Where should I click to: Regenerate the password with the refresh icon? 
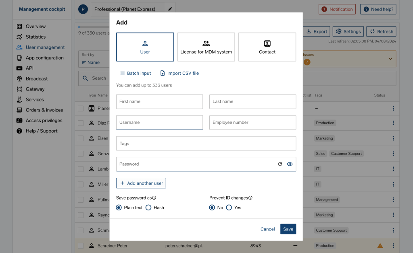click(x=280, y=164)
